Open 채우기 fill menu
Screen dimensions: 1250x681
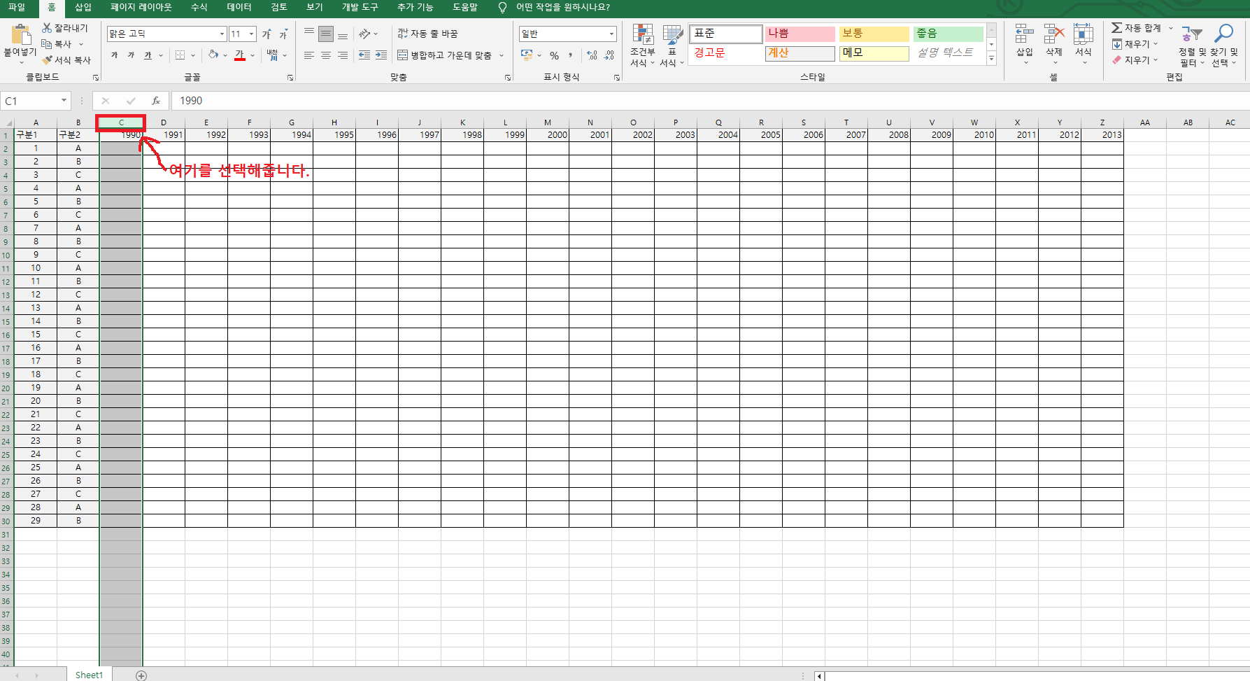(x=1131, y=44)
